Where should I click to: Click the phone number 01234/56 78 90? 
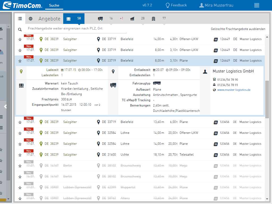point(228,80)
